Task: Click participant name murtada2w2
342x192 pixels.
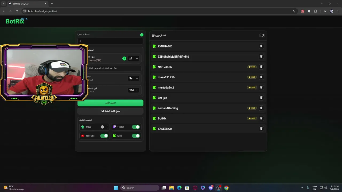Action: click(x=166, y=87)
